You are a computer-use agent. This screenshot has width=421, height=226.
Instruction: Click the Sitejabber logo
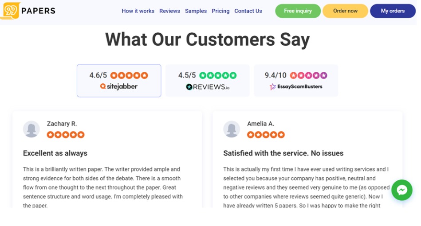[x=119, y=86]
